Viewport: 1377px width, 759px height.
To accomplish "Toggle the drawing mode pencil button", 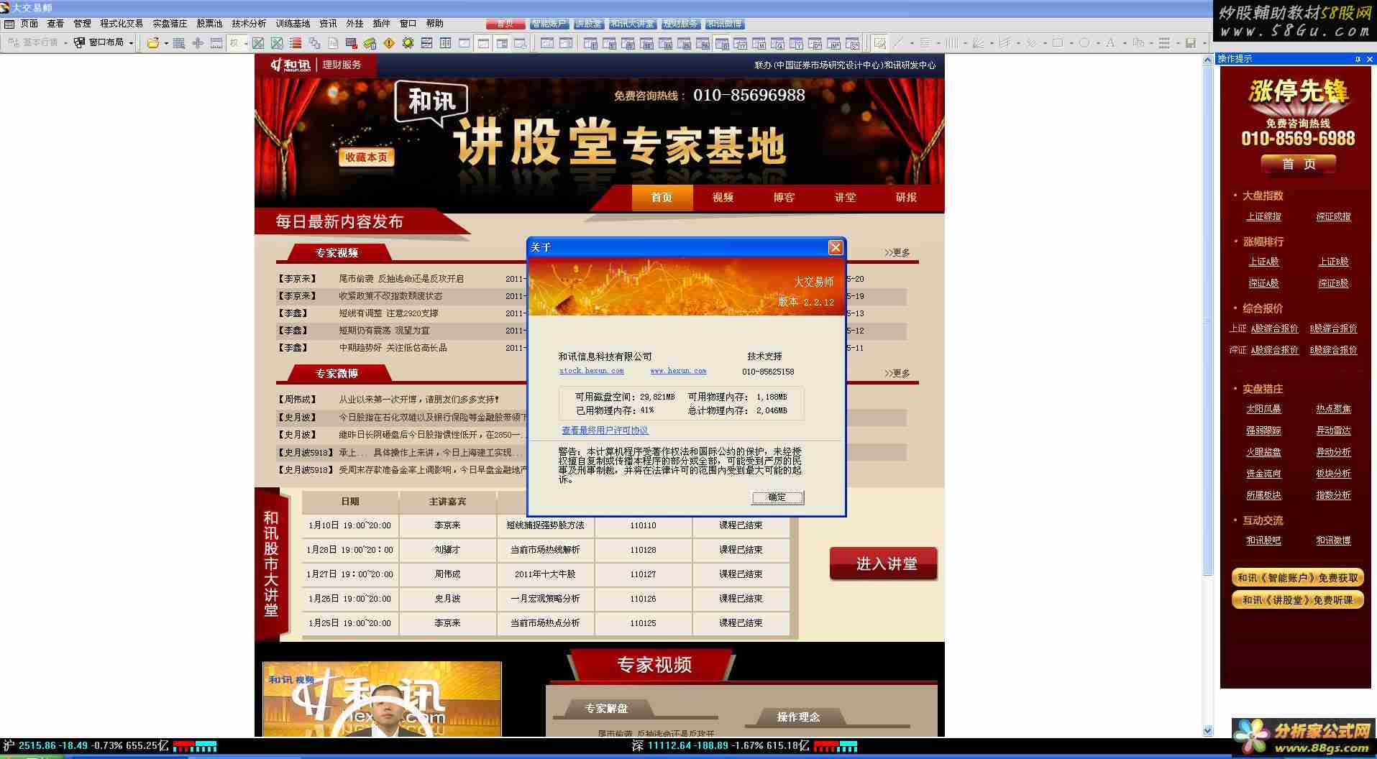I will (x=880, y=43).
